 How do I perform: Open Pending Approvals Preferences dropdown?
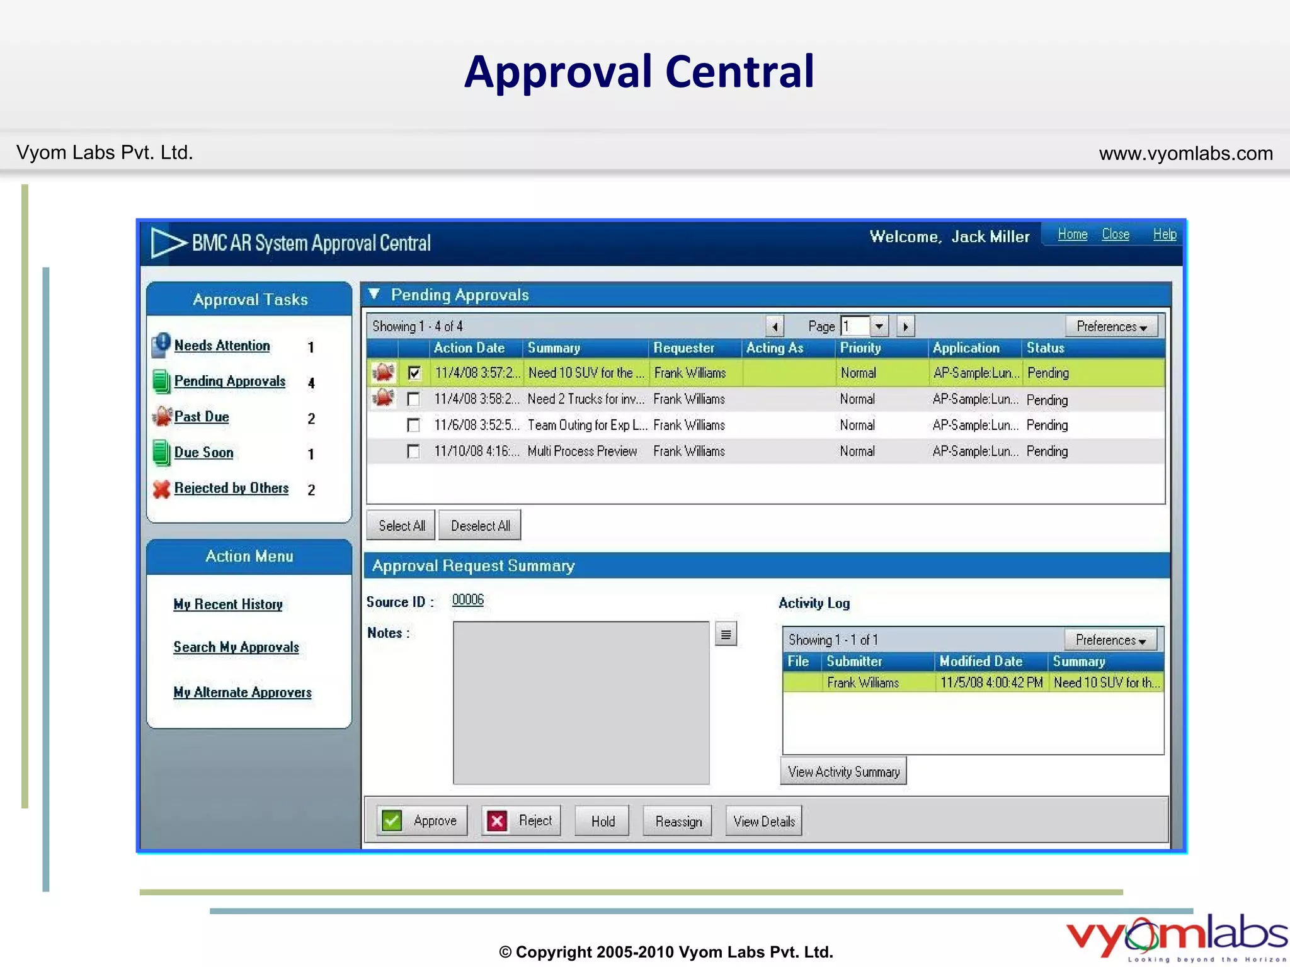click(x=1111, y=326)
